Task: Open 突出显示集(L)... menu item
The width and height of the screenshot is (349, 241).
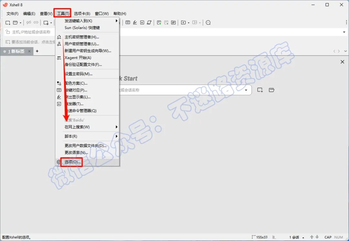Action: pyautogui.click(x=87, y=97)
